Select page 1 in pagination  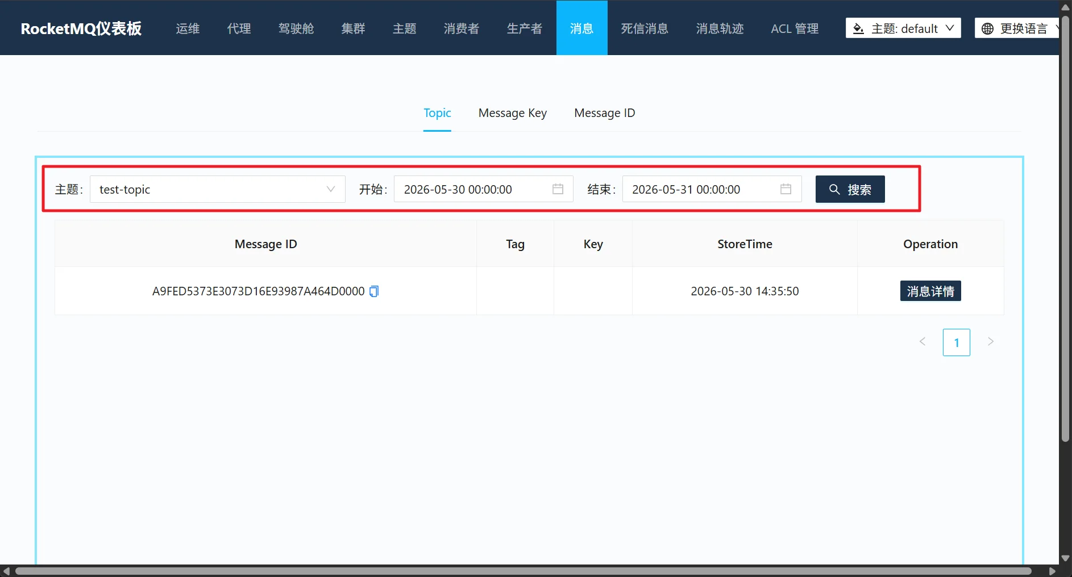tap(957, 342)
